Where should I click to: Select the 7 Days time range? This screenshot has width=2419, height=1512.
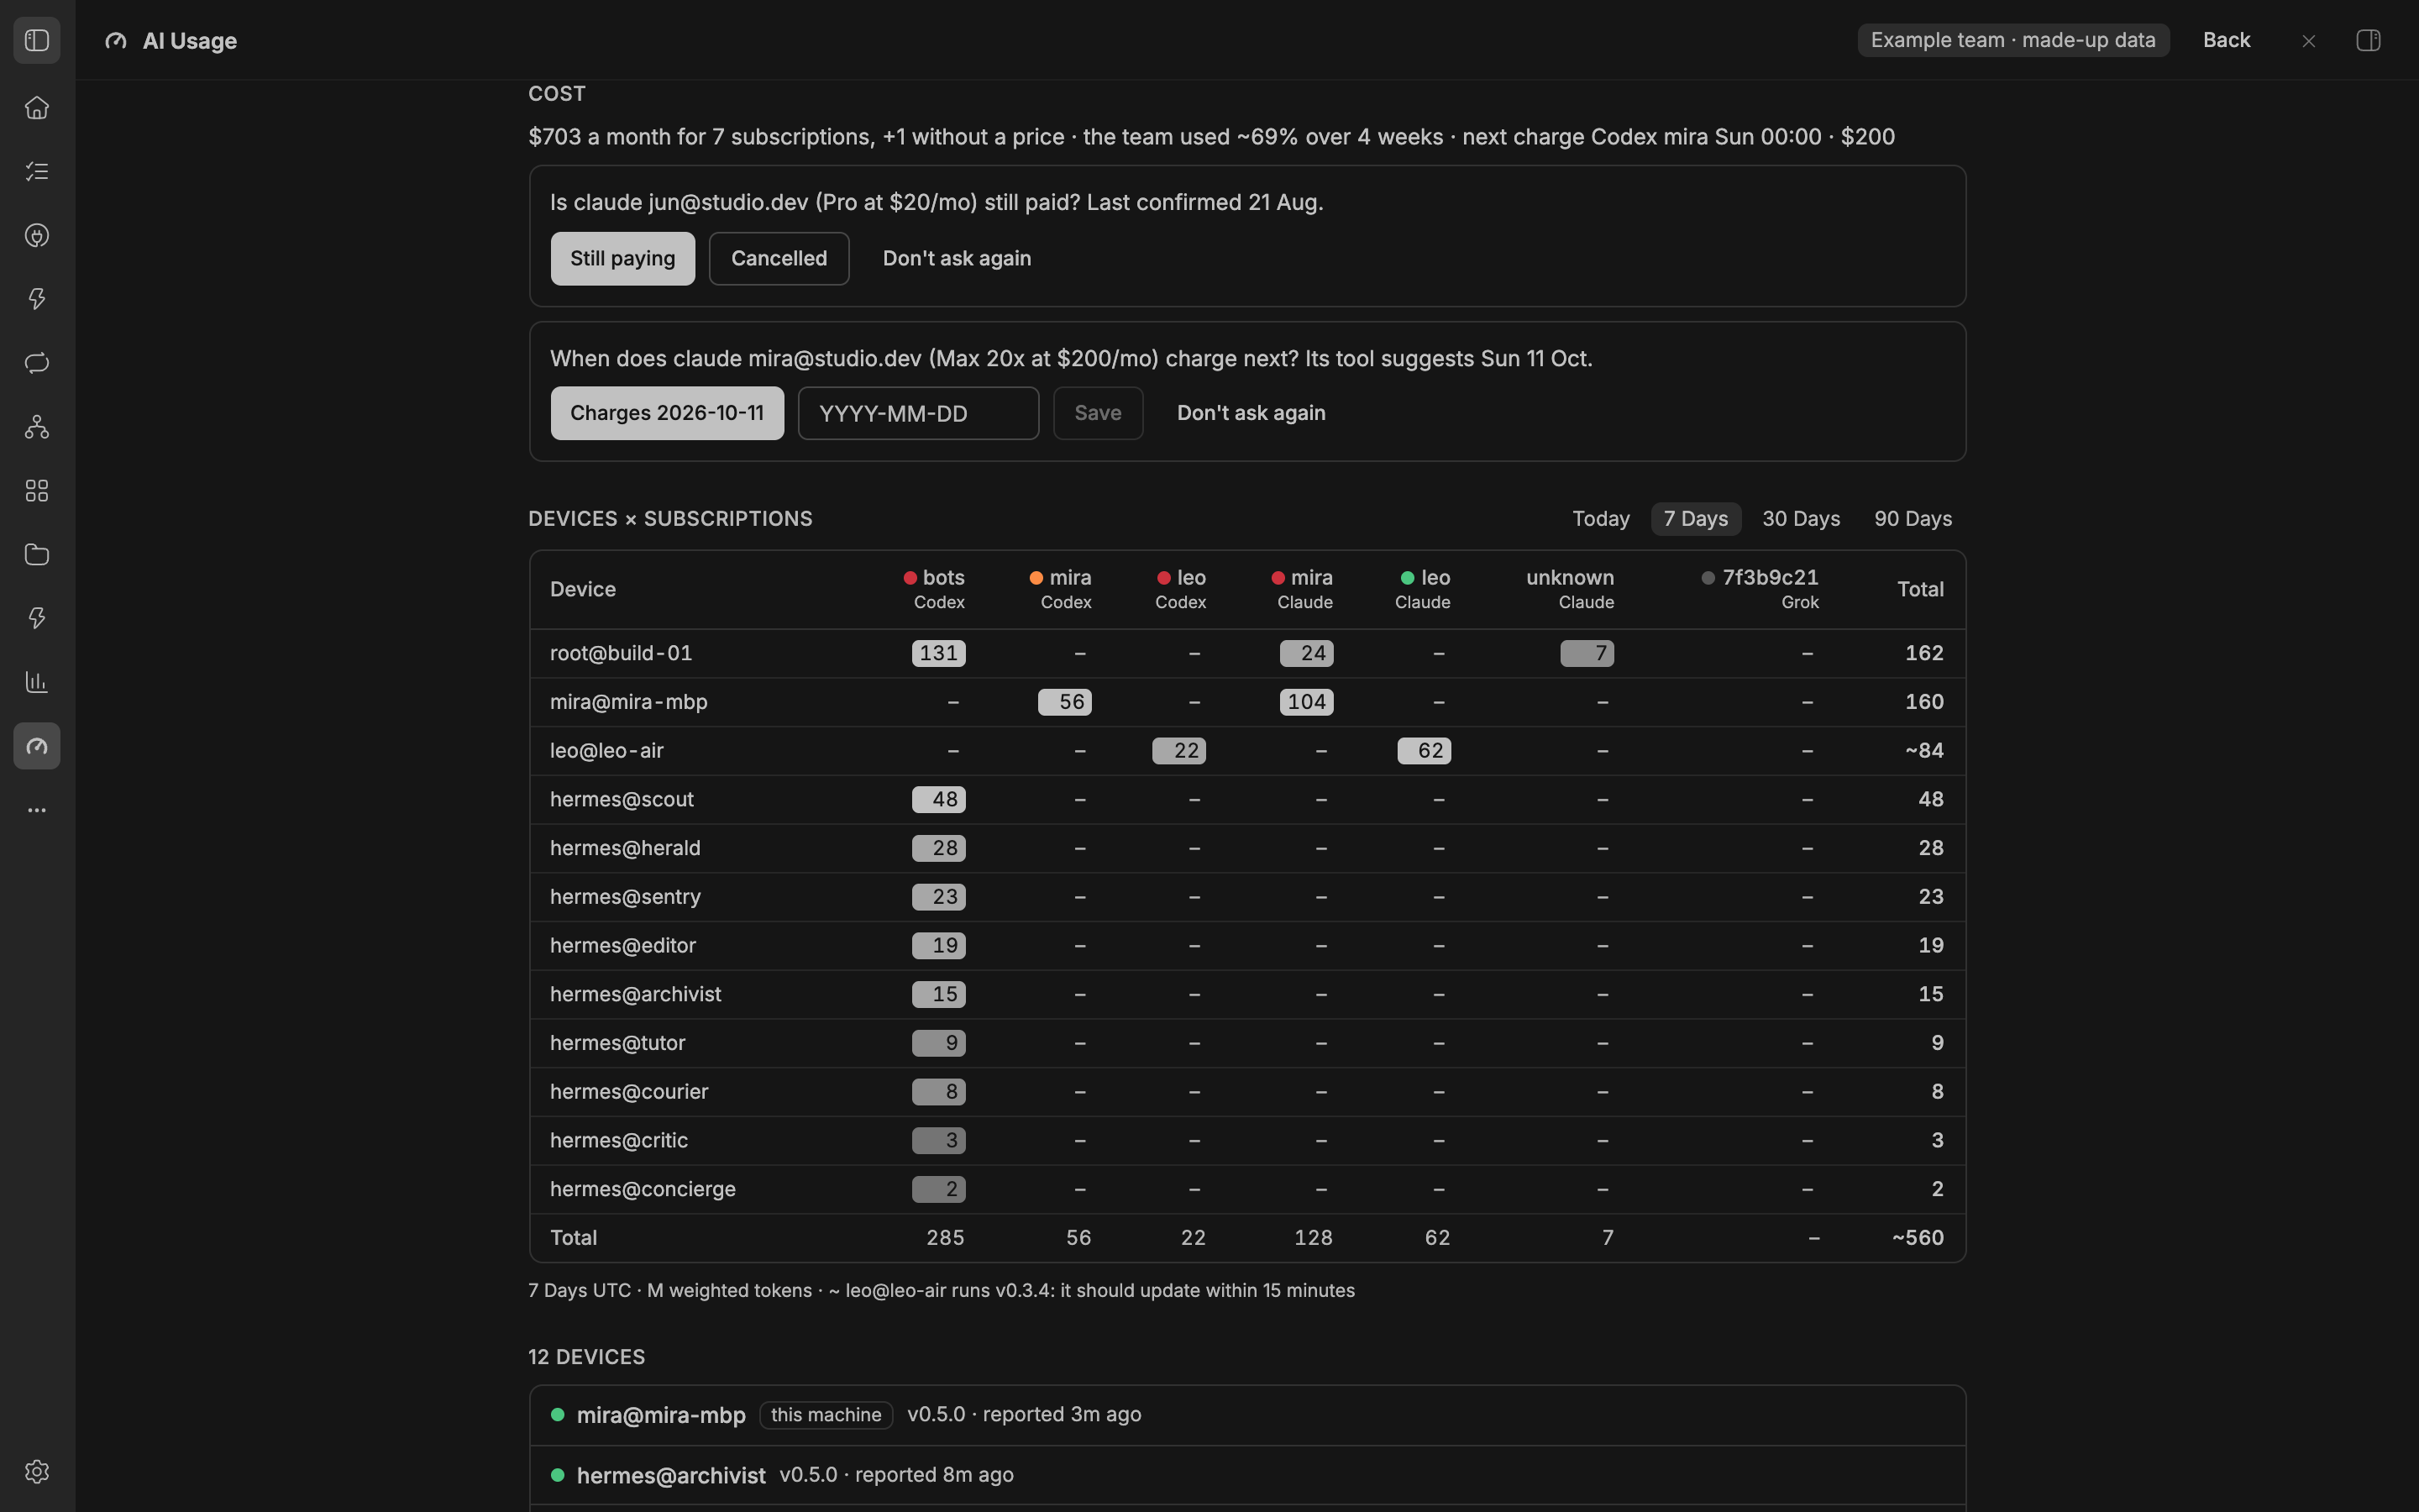(x=1695, y=519)
